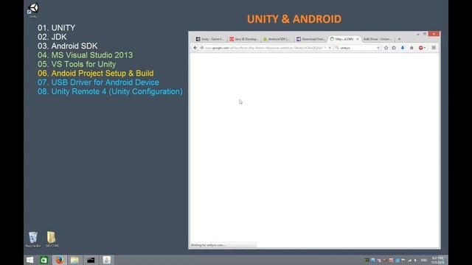Click "05. VS Tools for Unity" text
472x265 pixels.
(x=77, y=64)
